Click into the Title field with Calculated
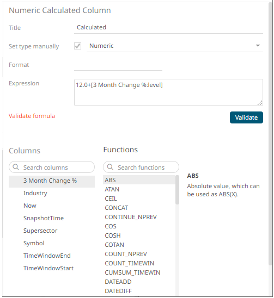Image resolution: width=274 pixels, height=298 pixels. [168, 28]
